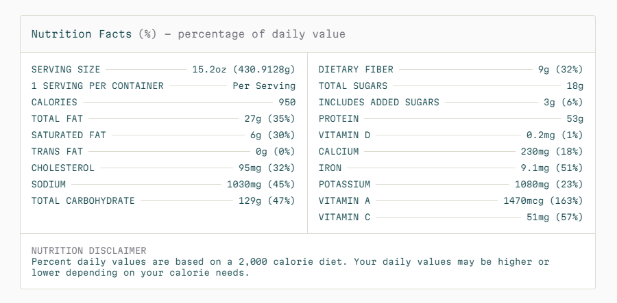
Task: Select the Iron 9.1mg value
Action: click(x=552, y=168)
